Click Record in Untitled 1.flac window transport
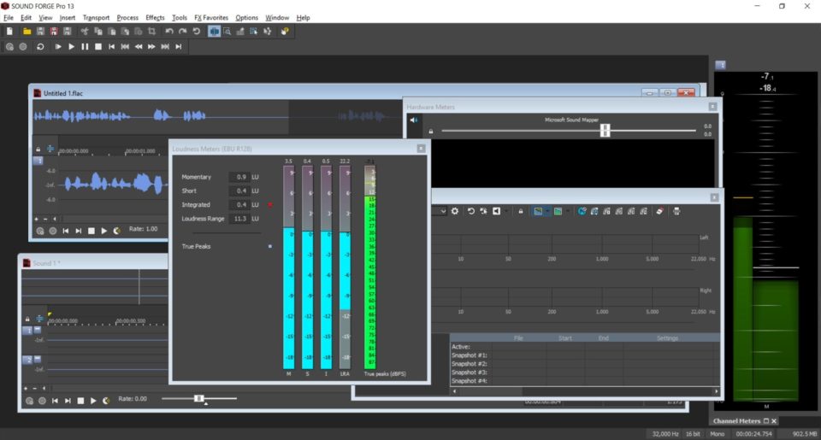The image size is (821, 440). 53,231
